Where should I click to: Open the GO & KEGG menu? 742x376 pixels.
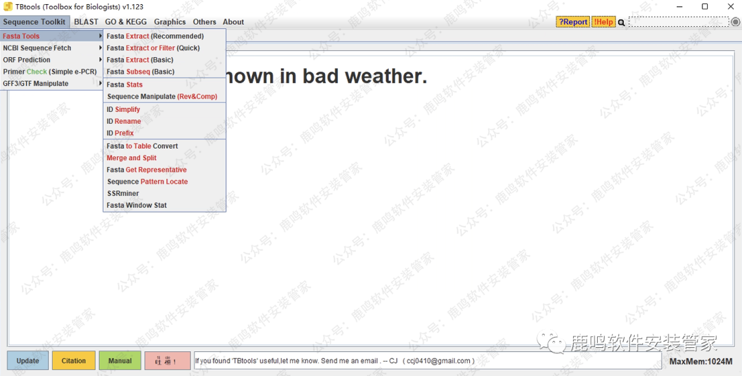[x=126, y=22]
